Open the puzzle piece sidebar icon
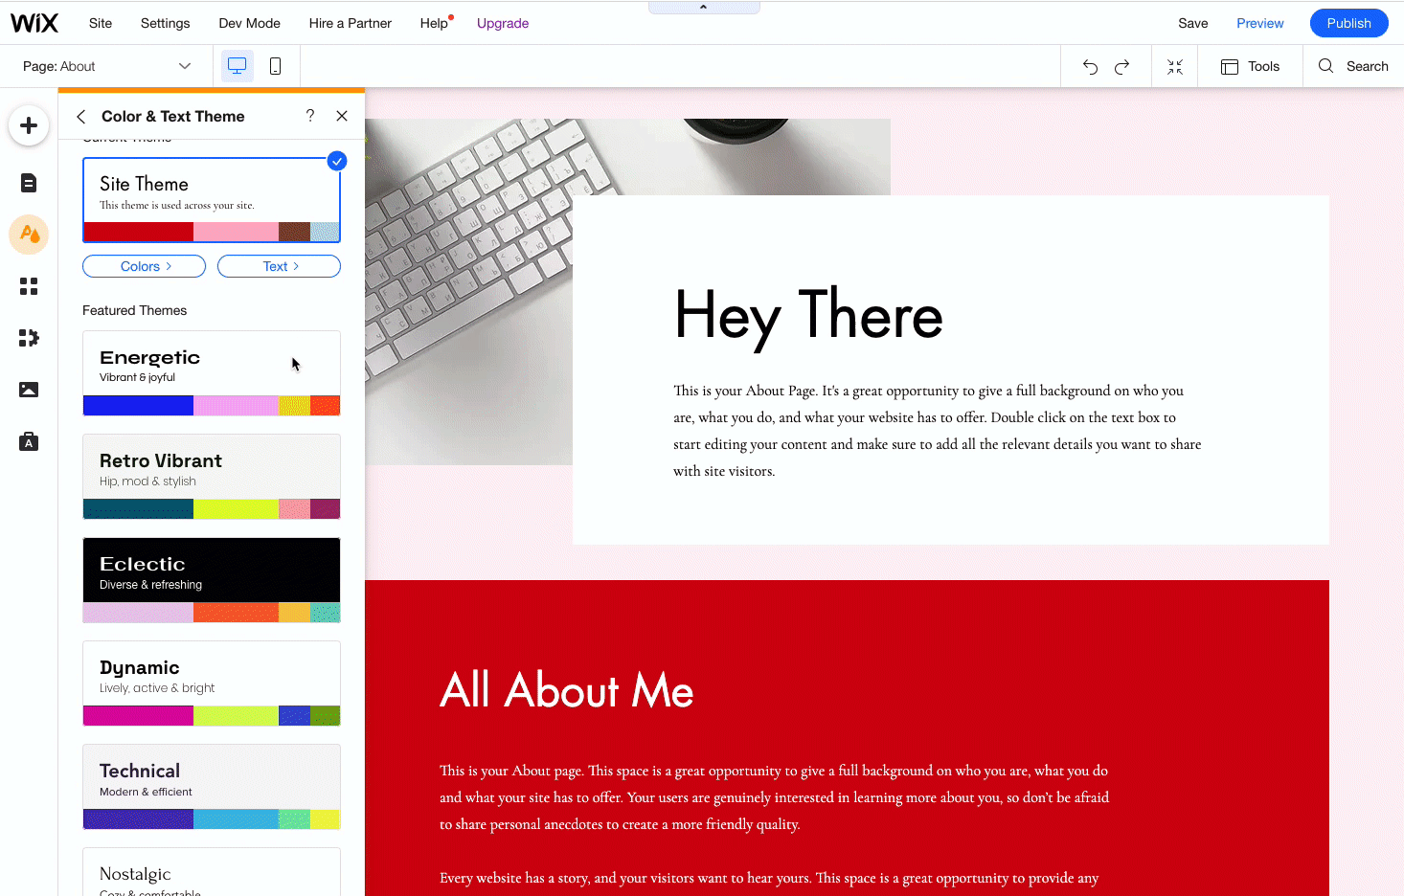The image size is (1404, 896). [29, 338]
